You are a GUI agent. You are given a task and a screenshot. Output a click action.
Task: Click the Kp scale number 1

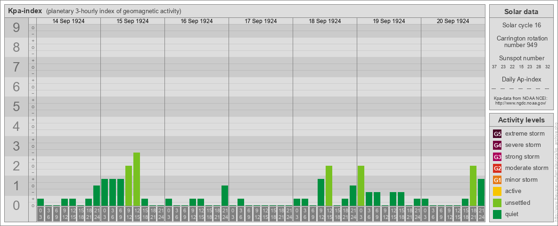tap(16, 186)
